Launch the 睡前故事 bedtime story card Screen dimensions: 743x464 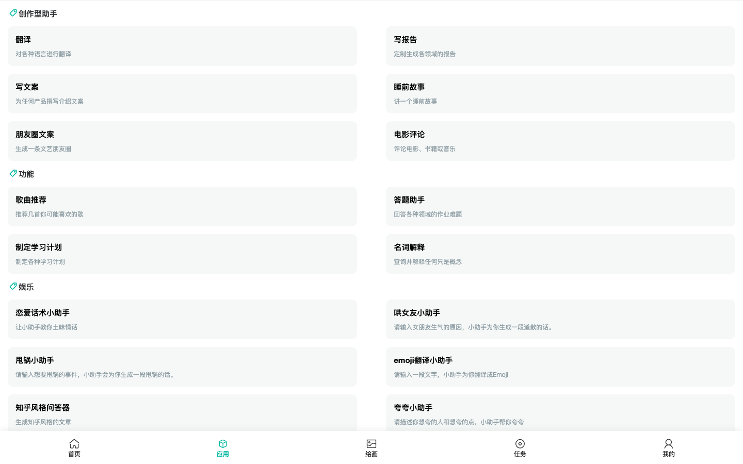coord(560,94)
